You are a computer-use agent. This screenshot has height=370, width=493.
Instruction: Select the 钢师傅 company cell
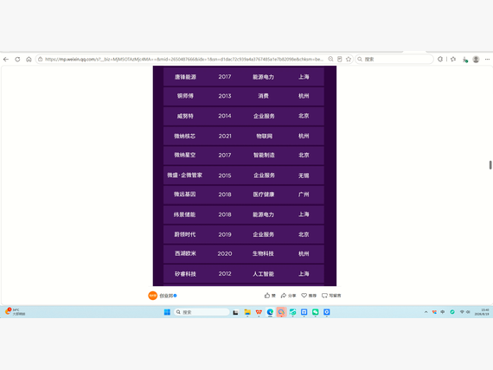pyautogui.click(x=185, y=96)
